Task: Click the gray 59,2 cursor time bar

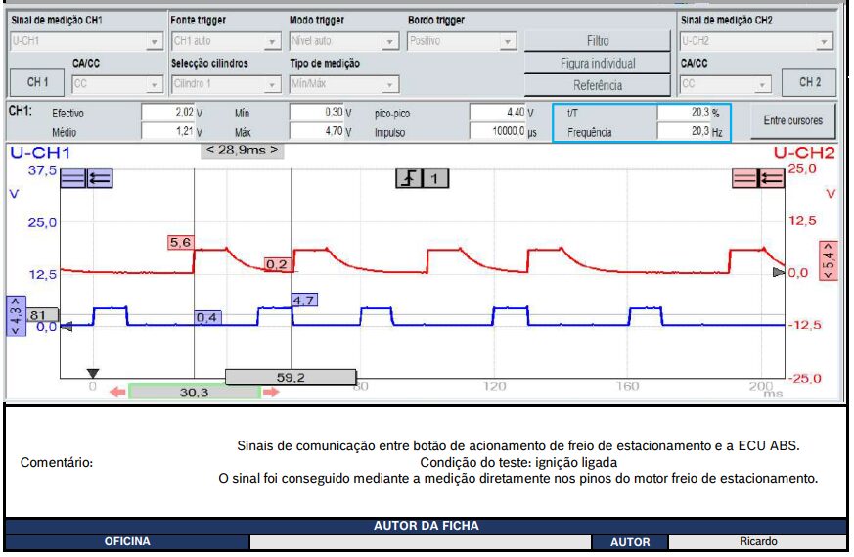Action: click(x=291, y=376)
